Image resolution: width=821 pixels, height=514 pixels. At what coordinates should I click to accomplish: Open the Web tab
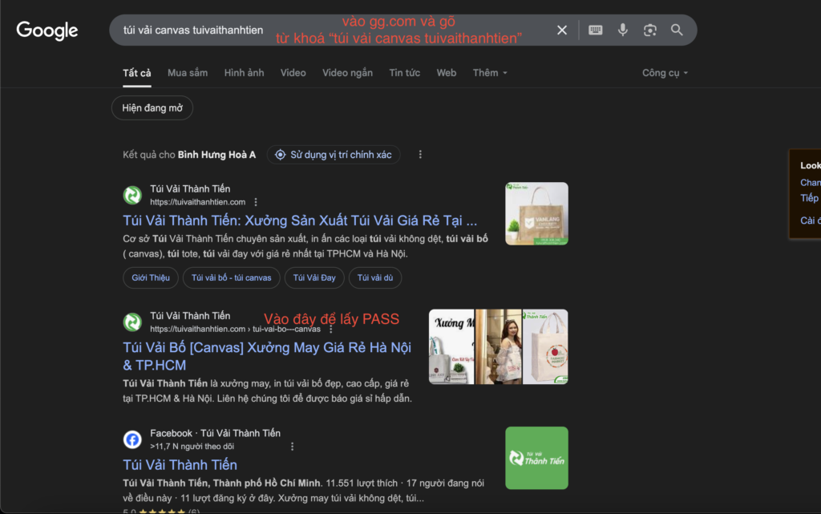(446, 73)
